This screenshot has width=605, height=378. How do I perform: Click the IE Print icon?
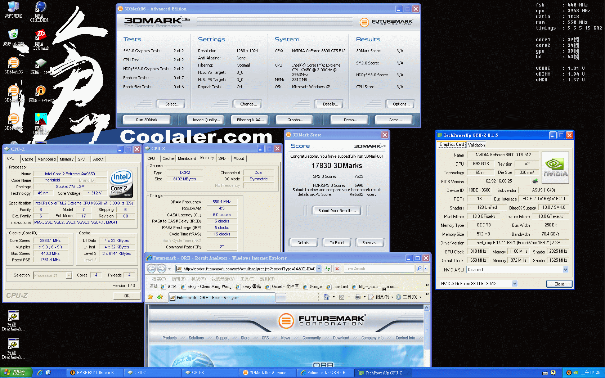click(x=357, y=297)
